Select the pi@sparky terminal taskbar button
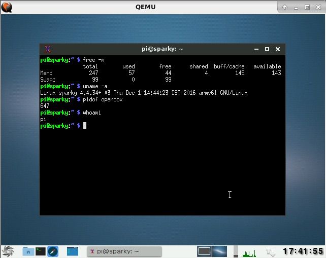 click(x=124, y=251)
